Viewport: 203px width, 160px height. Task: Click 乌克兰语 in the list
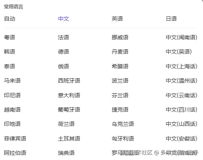(123, 124)
